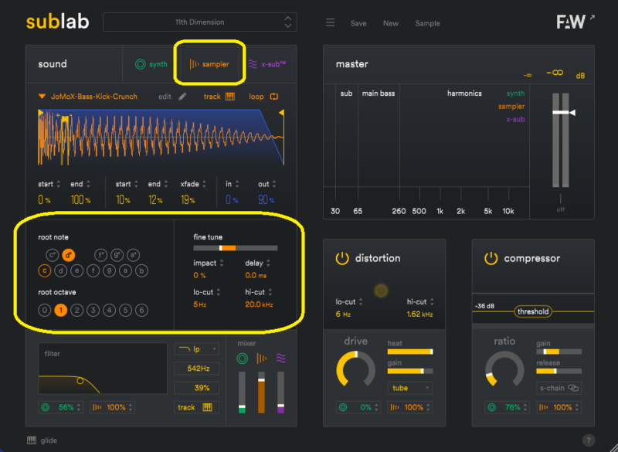Click the pencil edit icon for sample

[182, 97]
